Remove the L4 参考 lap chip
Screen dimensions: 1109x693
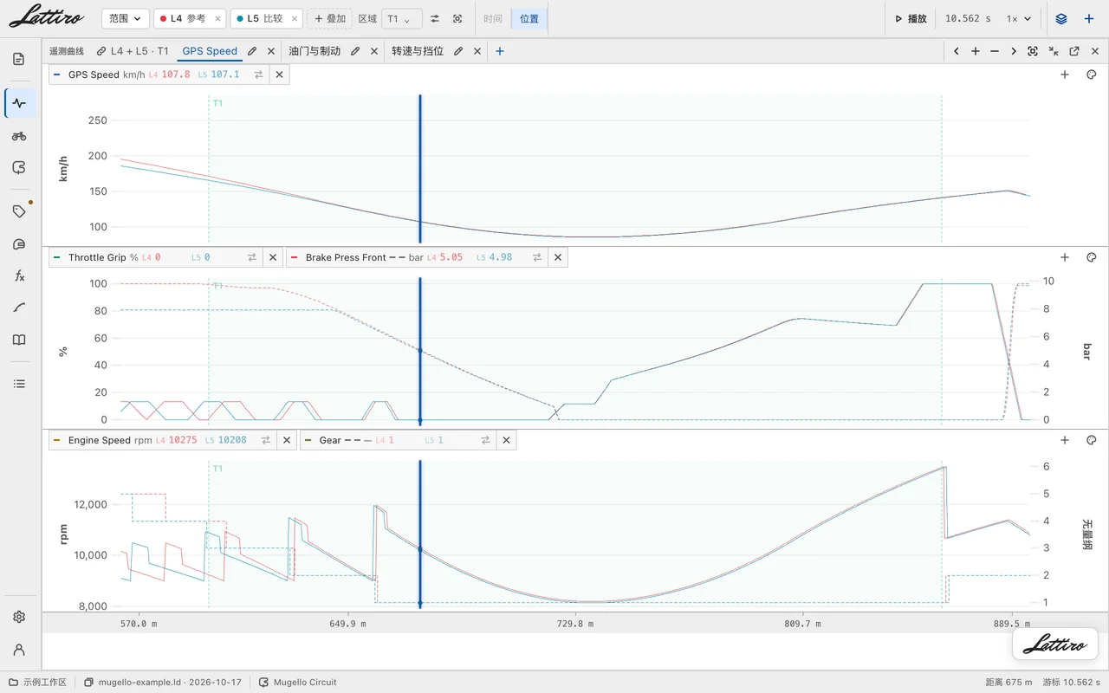click(217, 18)
